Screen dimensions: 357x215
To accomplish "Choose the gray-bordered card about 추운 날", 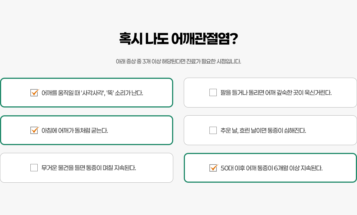I will pos(270,130).
